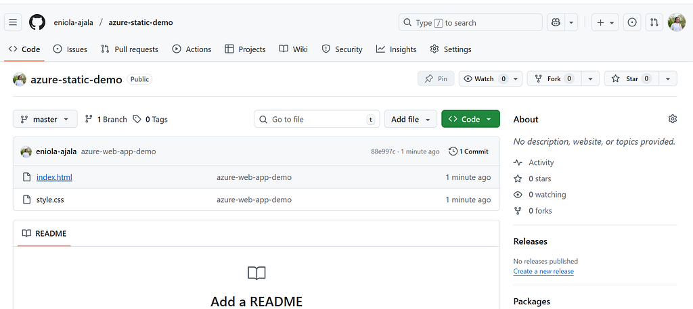The width and height of the screenshot is (693, 309).
Task: Click the Create a new release link
Action: pos(543,272)
